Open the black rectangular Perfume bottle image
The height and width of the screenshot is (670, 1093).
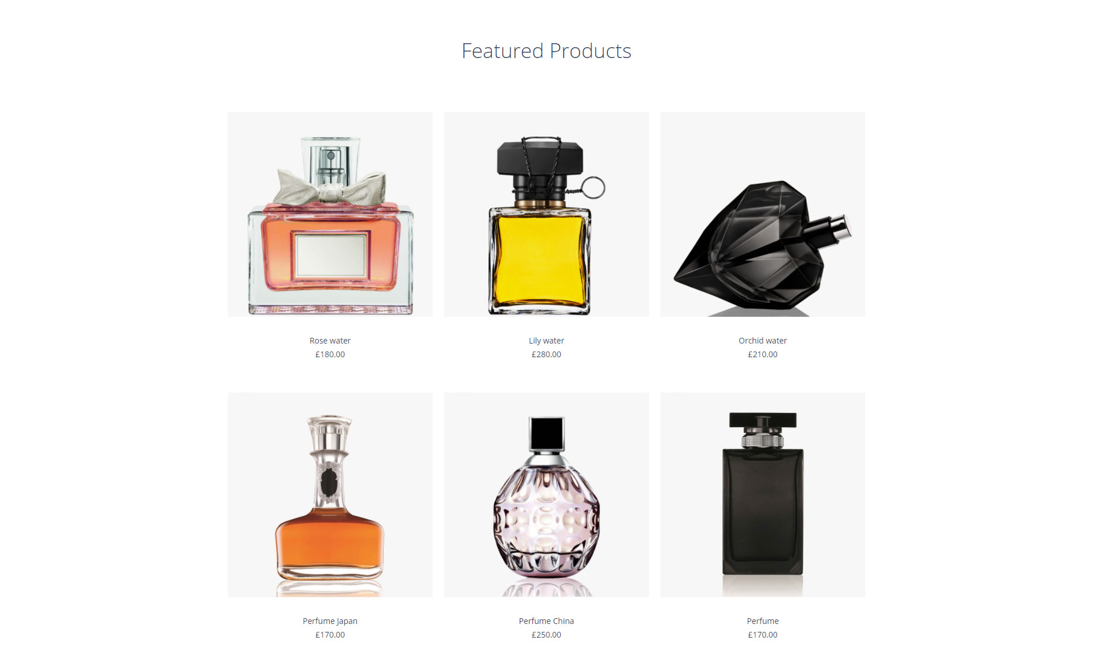click(763, 494)
